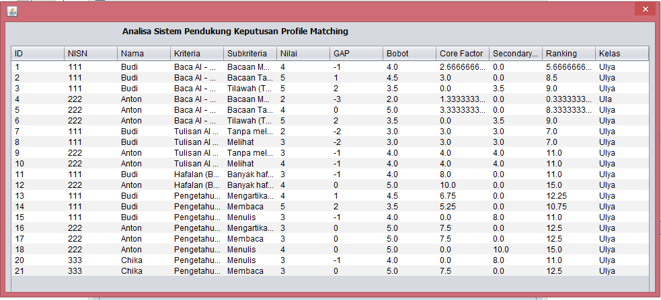Viewport: 661px width, 300px height.
Task: Select 'Membaca' cell in row 17
Action: [x=250, y=238]
